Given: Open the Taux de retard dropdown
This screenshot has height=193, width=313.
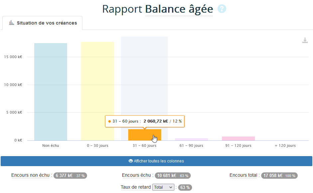Looking at the screenshot, I should click(x=163, y=187).
